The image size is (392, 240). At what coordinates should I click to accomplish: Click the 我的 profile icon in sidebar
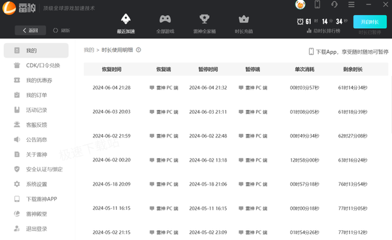click(x=17, y=50)
